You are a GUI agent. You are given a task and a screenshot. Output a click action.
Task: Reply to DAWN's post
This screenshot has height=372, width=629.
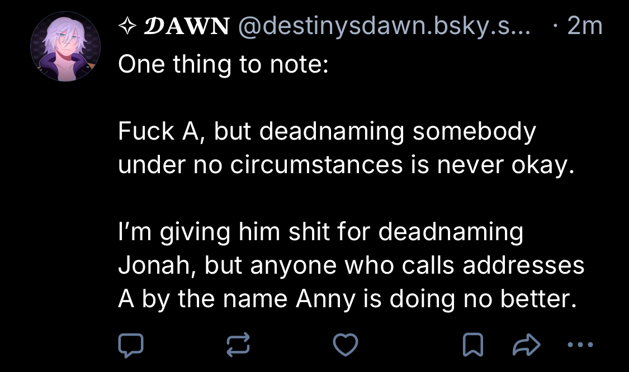click(130, 346)
